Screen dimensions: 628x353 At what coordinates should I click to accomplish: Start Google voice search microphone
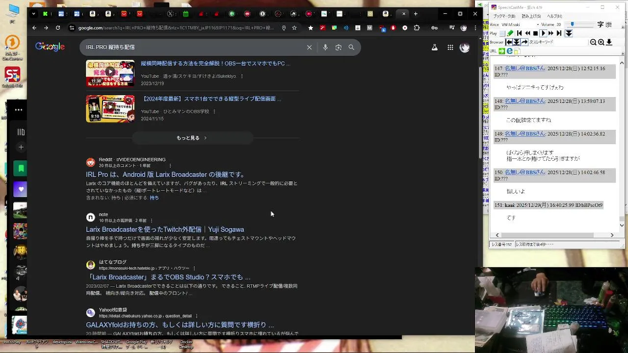click(x=325, y=48)
